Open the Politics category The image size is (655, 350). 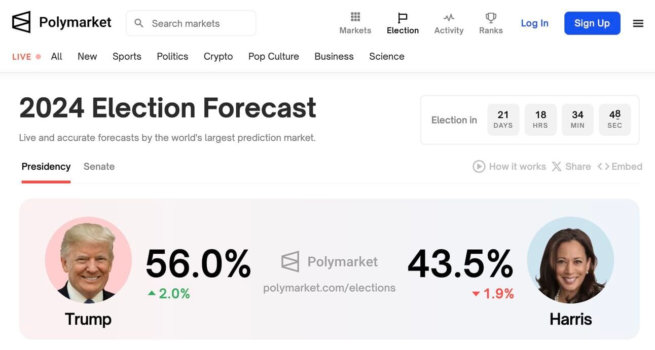click(172, 56)
